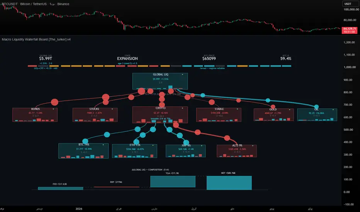Screen dimensions: 360x212
Task: Click the Macro Liquidity Waterfall Board indicator title
Action: coord(36,39)
